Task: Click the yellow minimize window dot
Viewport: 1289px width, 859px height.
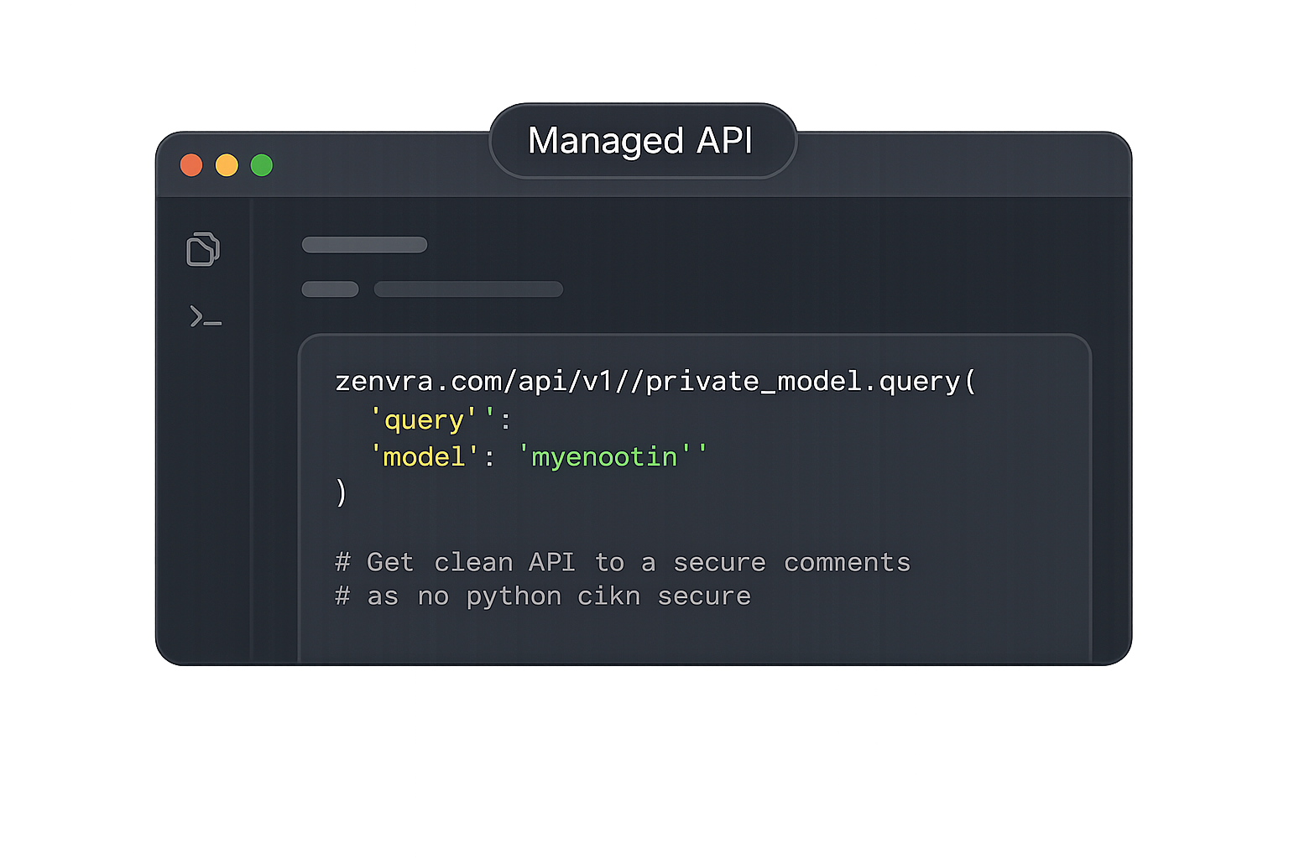Action: pos(227,165)
